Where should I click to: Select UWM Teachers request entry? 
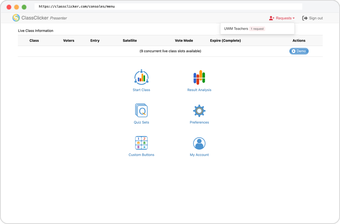coord(257,29)
